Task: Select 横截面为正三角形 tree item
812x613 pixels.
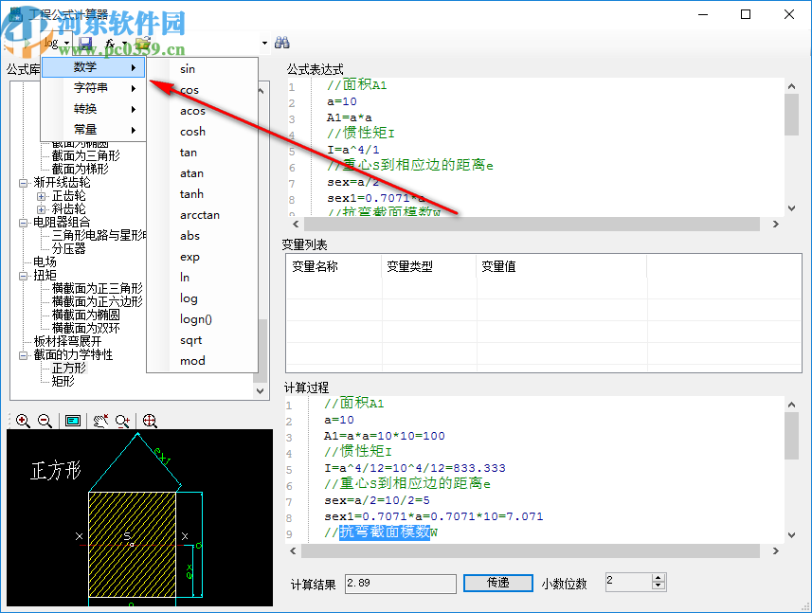Action: coord(97,289)
